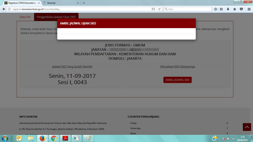The image size is (253, 142).
Task: Open Adobe Reader from the taskbar
Action: pos(65,138)
